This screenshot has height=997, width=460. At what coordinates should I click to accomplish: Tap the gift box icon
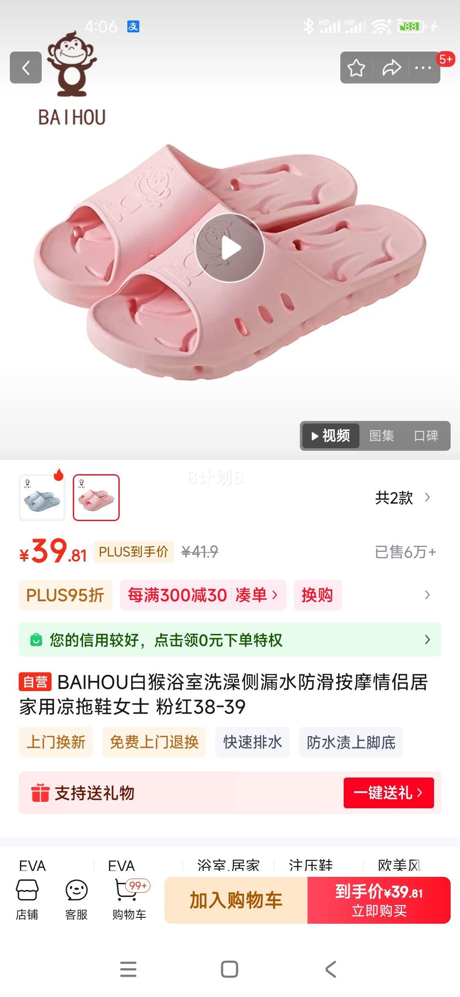(40, 793)
